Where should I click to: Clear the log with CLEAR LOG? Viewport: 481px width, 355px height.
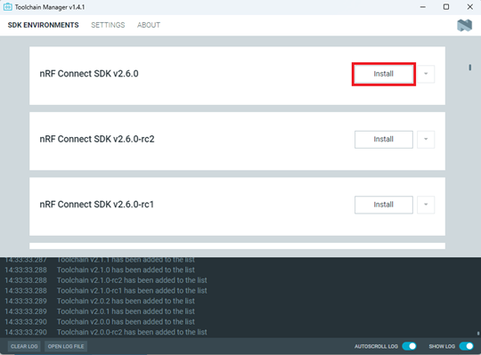24,346
